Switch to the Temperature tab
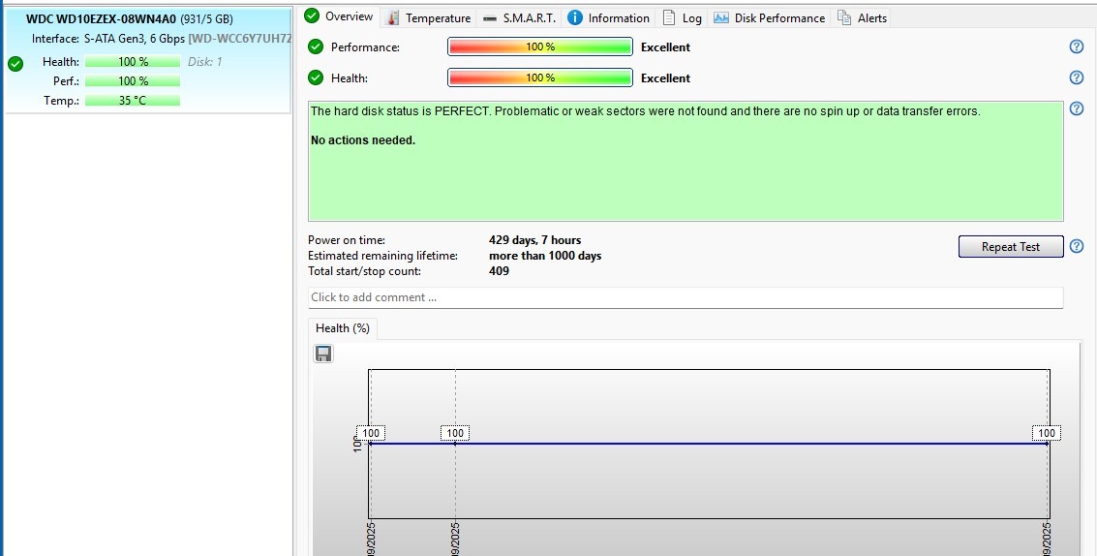 tap(429, 17)
